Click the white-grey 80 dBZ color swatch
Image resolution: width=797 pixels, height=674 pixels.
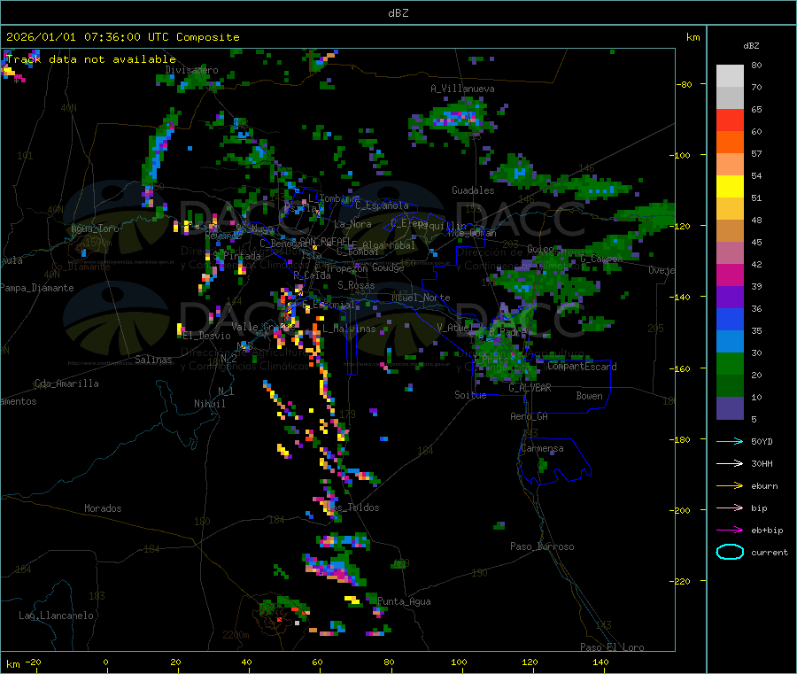[x=730, y=76]
